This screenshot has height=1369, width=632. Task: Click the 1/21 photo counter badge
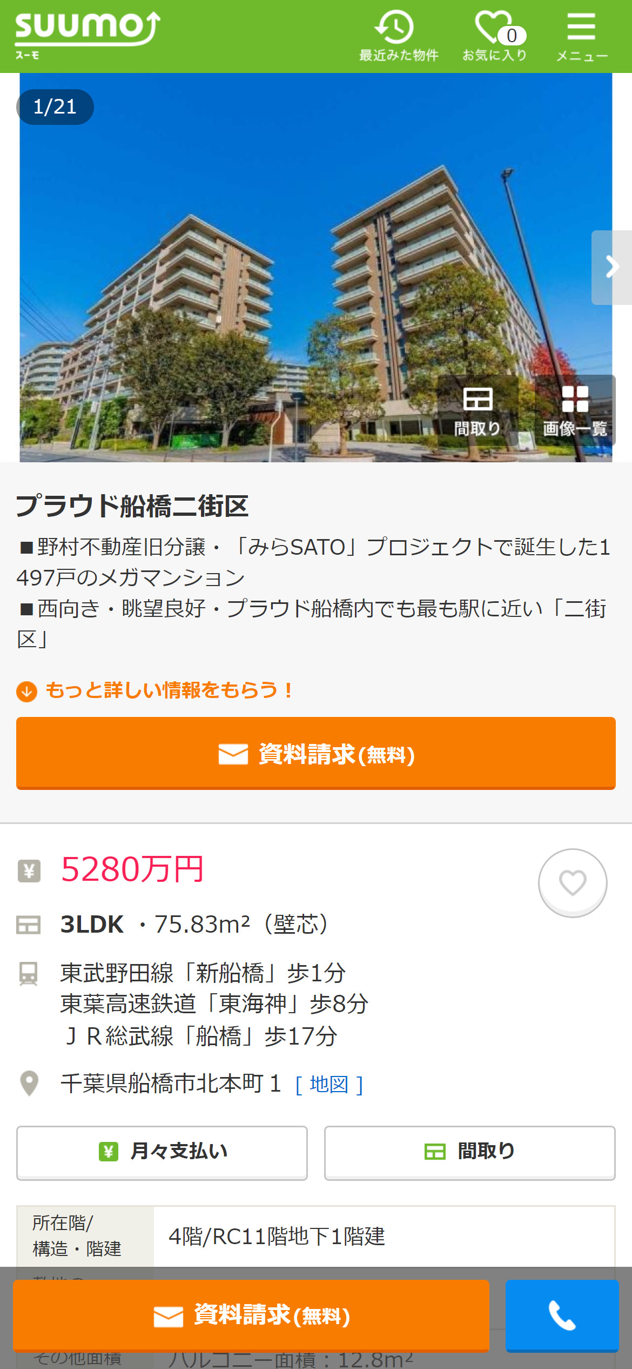(55, 107)
